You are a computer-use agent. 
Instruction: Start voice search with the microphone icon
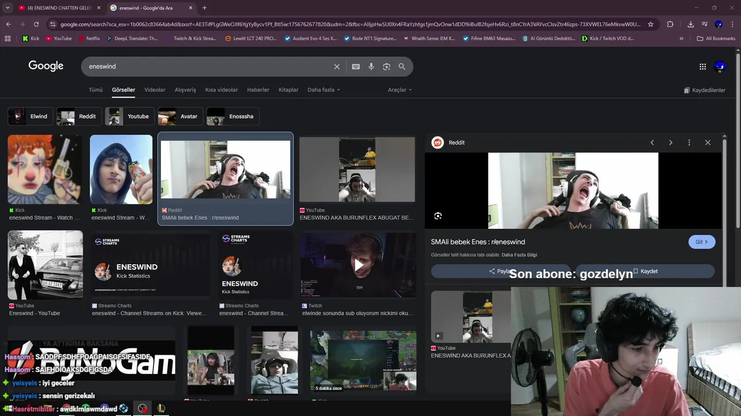[x=371, y=66]
